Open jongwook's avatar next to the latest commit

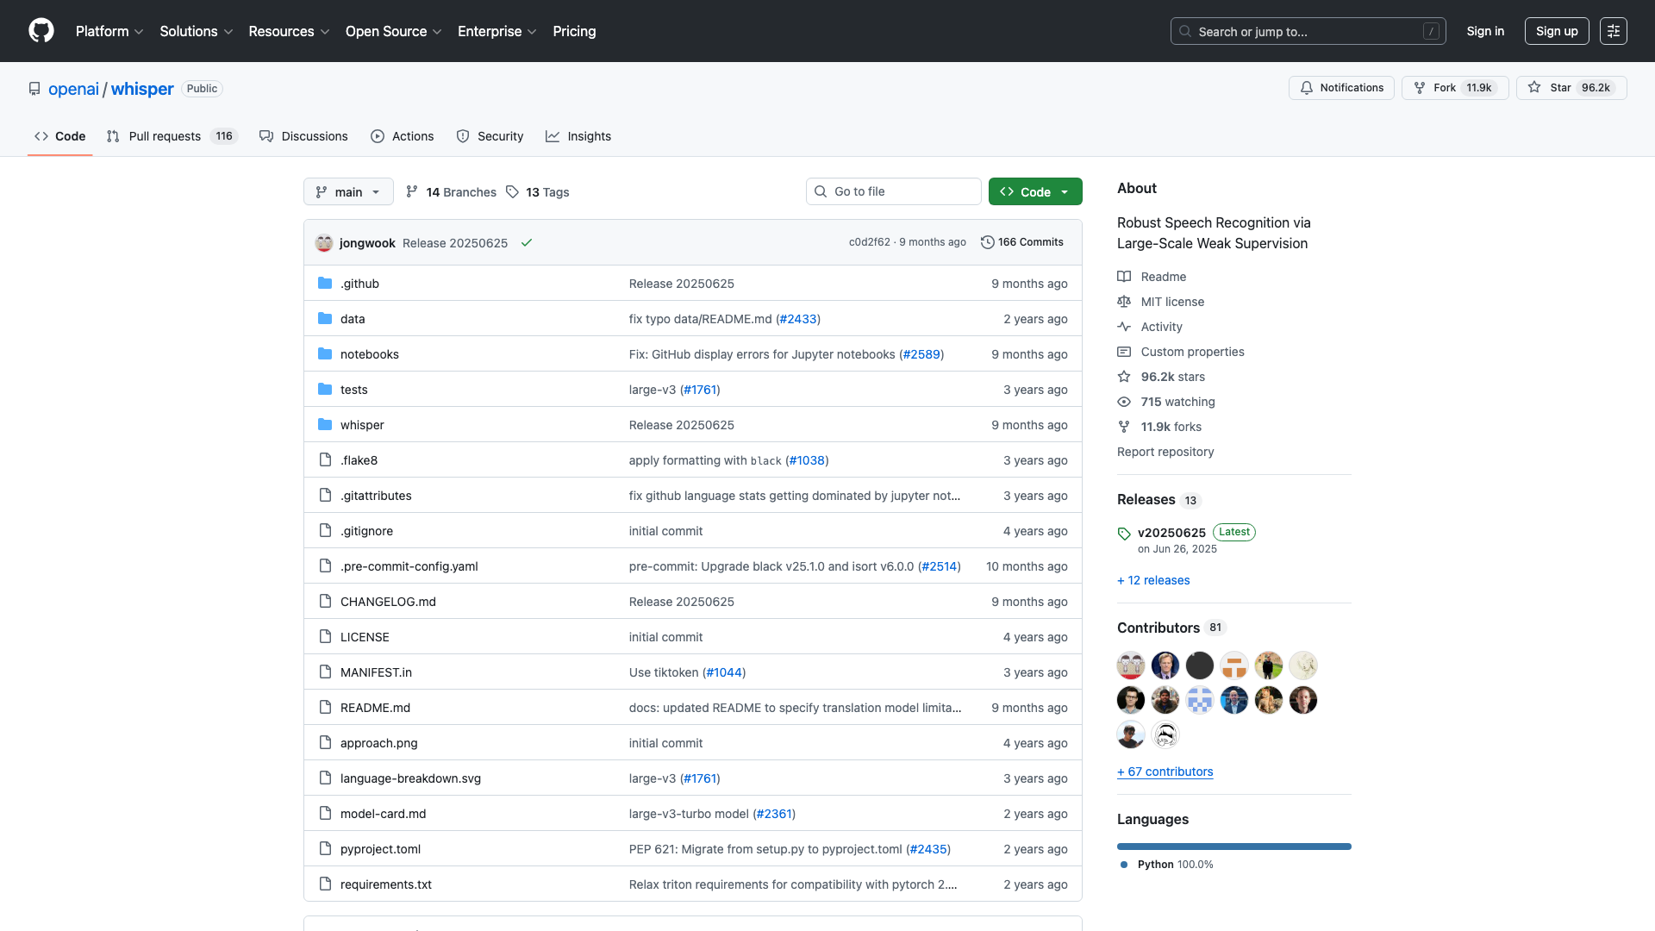[324, 243]
